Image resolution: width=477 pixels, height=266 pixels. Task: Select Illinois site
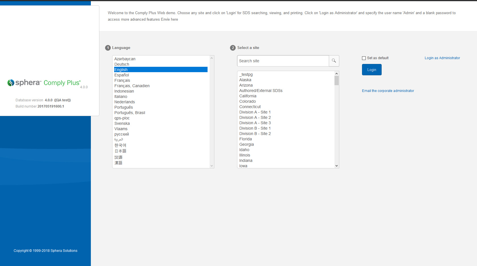tap(286, 155)
